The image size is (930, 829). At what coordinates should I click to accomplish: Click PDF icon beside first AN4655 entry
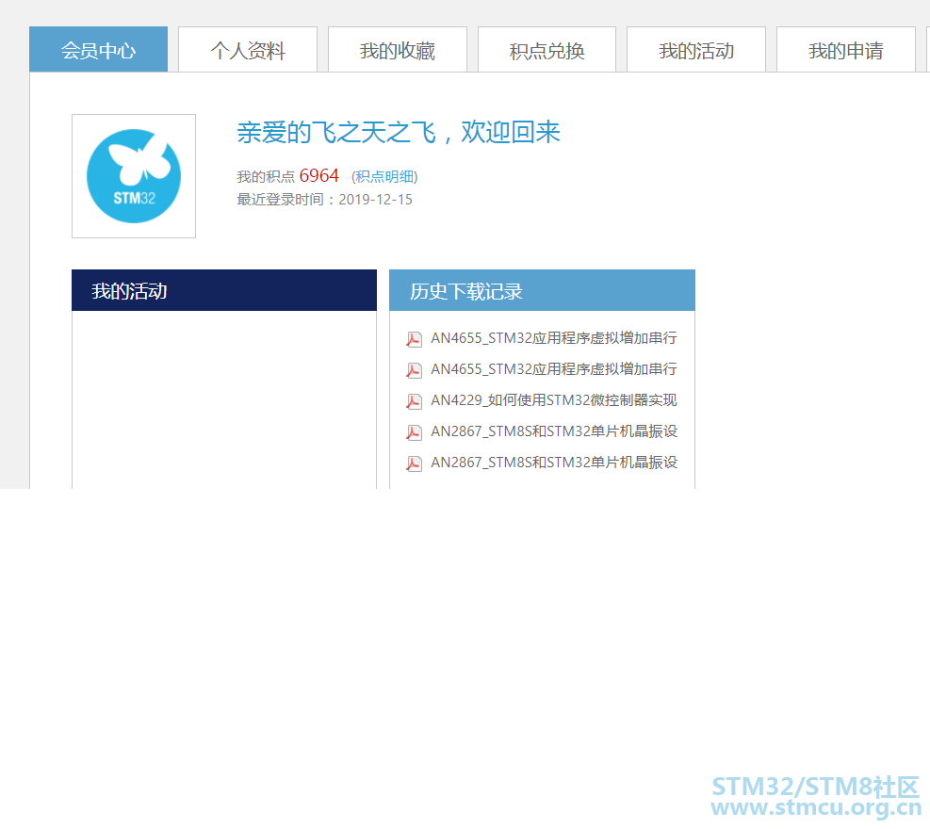click(x=414, y=338)
